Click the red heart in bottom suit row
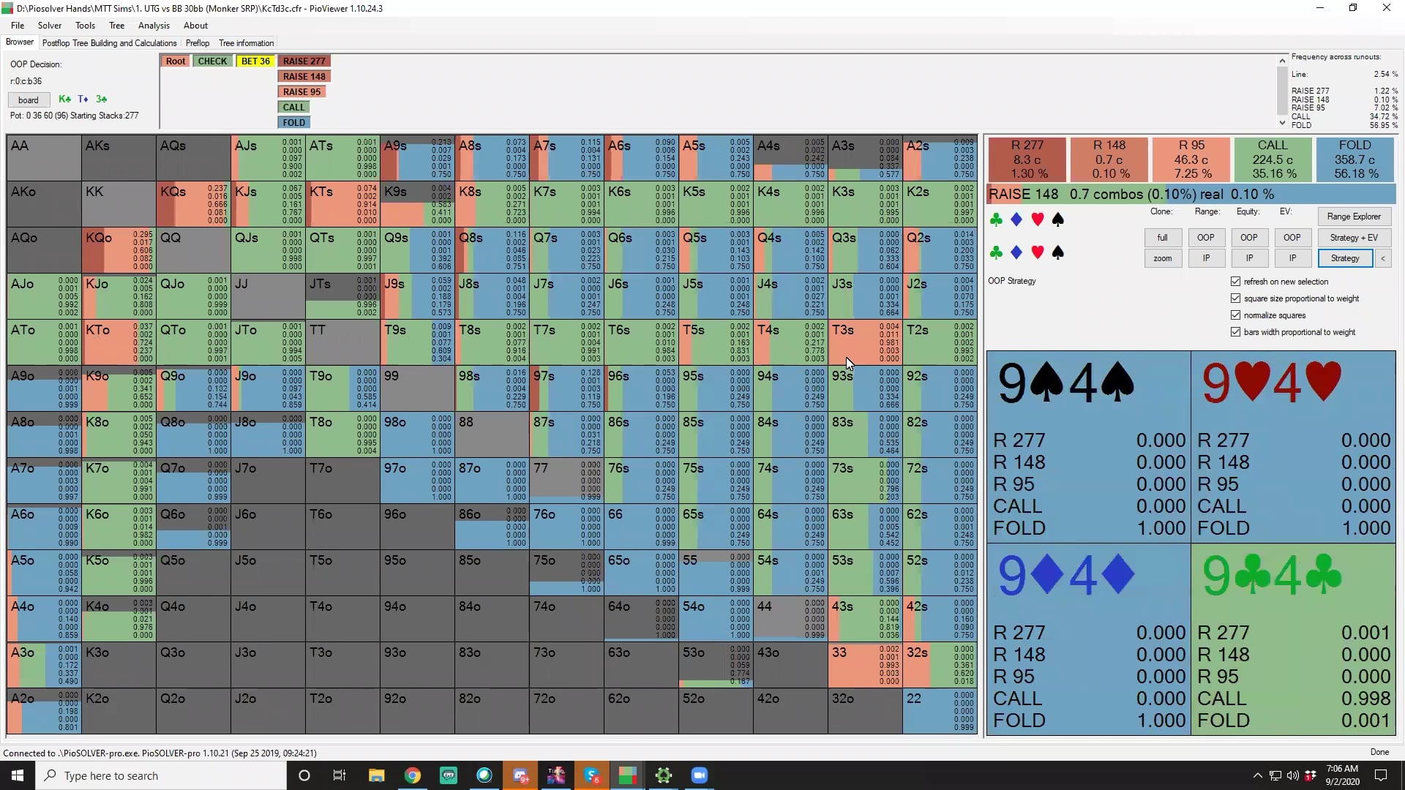Image resolution: width=1405 pixels, height=790 pixels. tap(1037, 252)
